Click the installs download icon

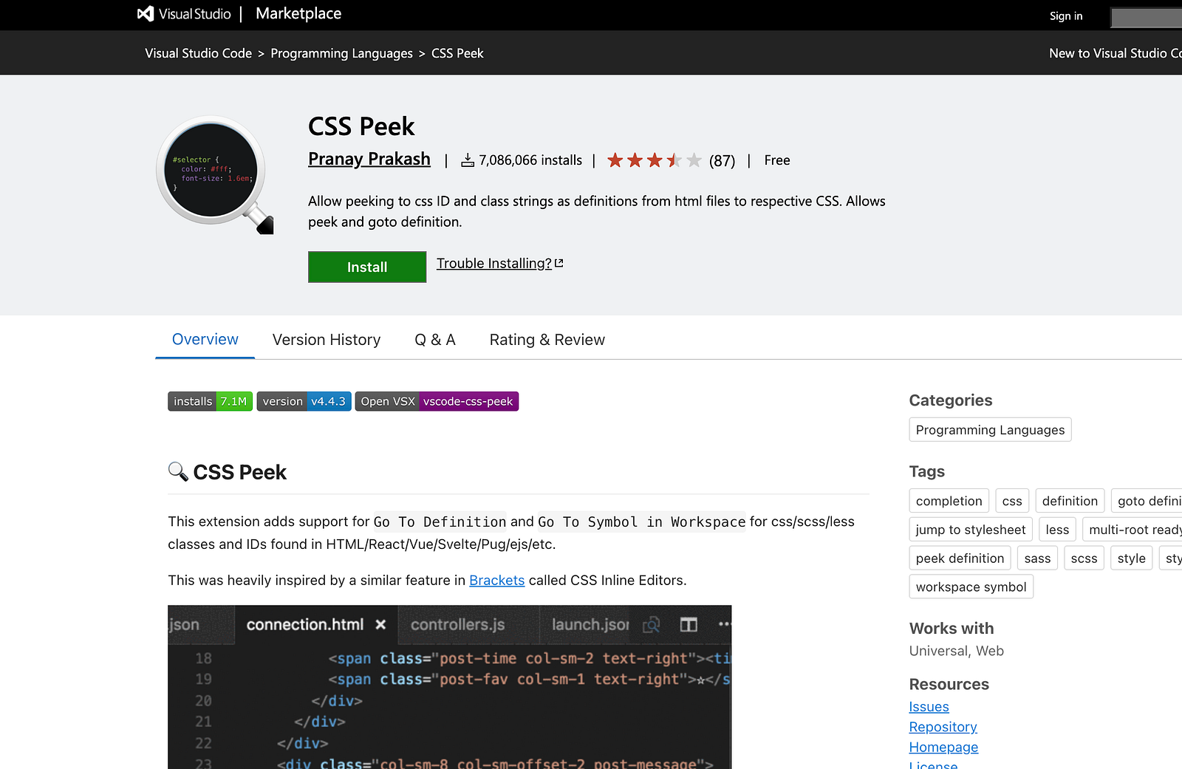[x=468, y=160]
